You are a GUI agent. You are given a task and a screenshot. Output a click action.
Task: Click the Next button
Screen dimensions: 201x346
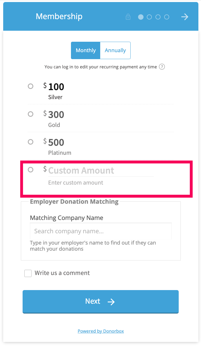[x=100, y=301]
